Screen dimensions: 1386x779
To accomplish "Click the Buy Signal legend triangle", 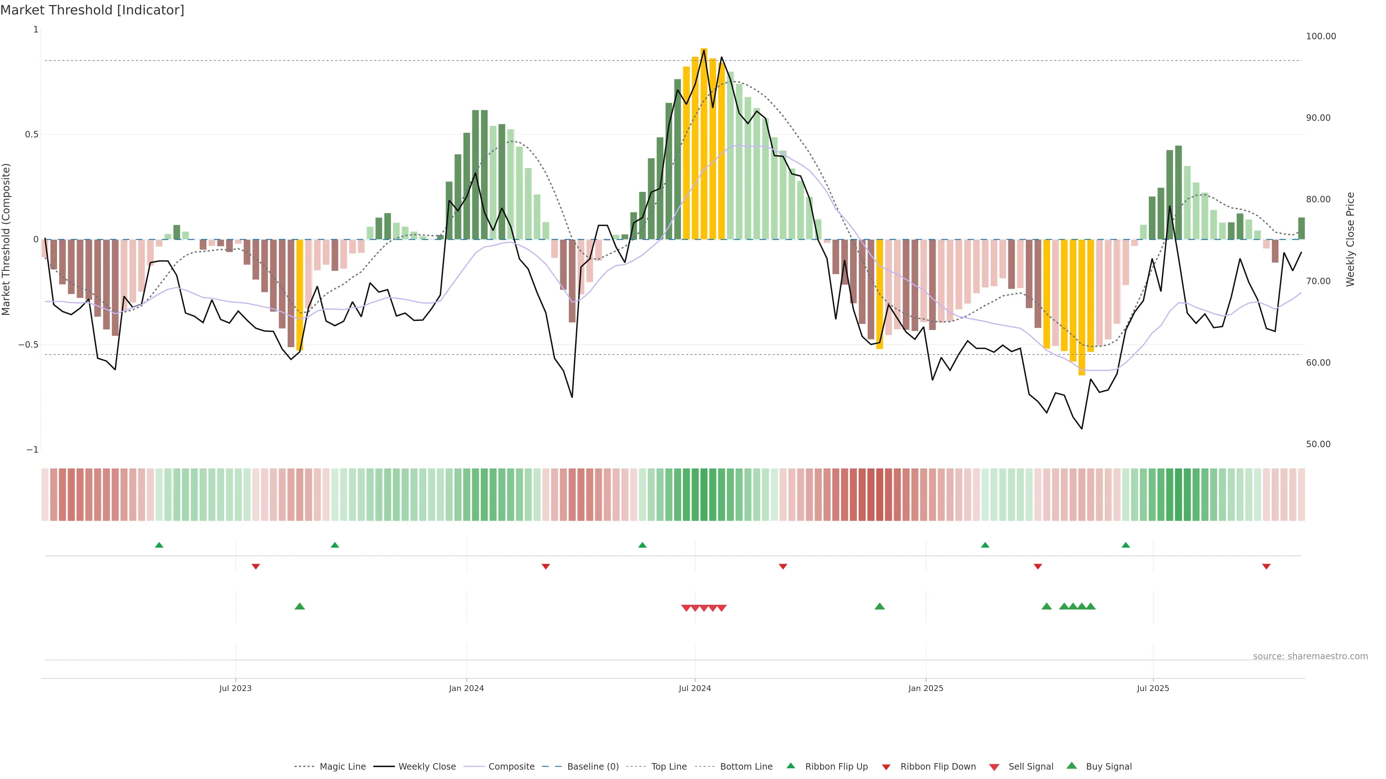I will click(x=1072, y=766).
